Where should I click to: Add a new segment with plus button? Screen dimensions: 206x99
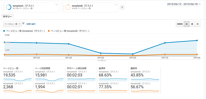point(122,7)
